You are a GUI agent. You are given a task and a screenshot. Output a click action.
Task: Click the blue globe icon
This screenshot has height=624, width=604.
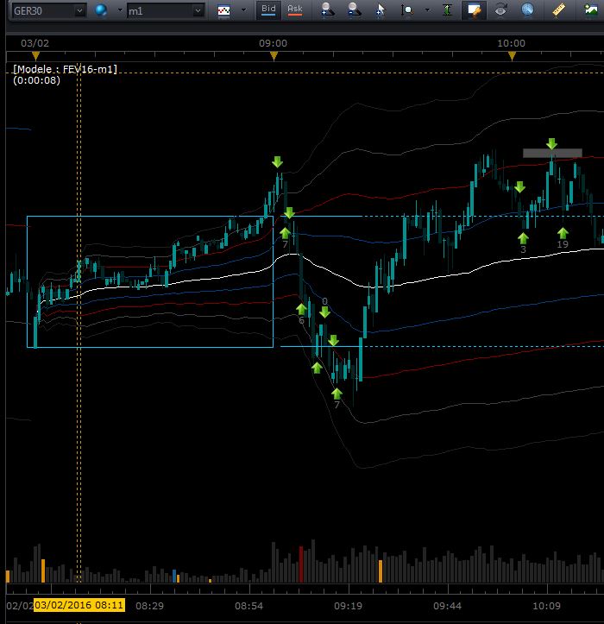click(101, 10)
